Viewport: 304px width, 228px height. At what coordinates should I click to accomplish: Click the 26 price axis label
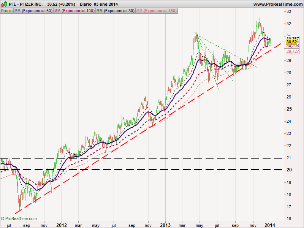point(289,97)
